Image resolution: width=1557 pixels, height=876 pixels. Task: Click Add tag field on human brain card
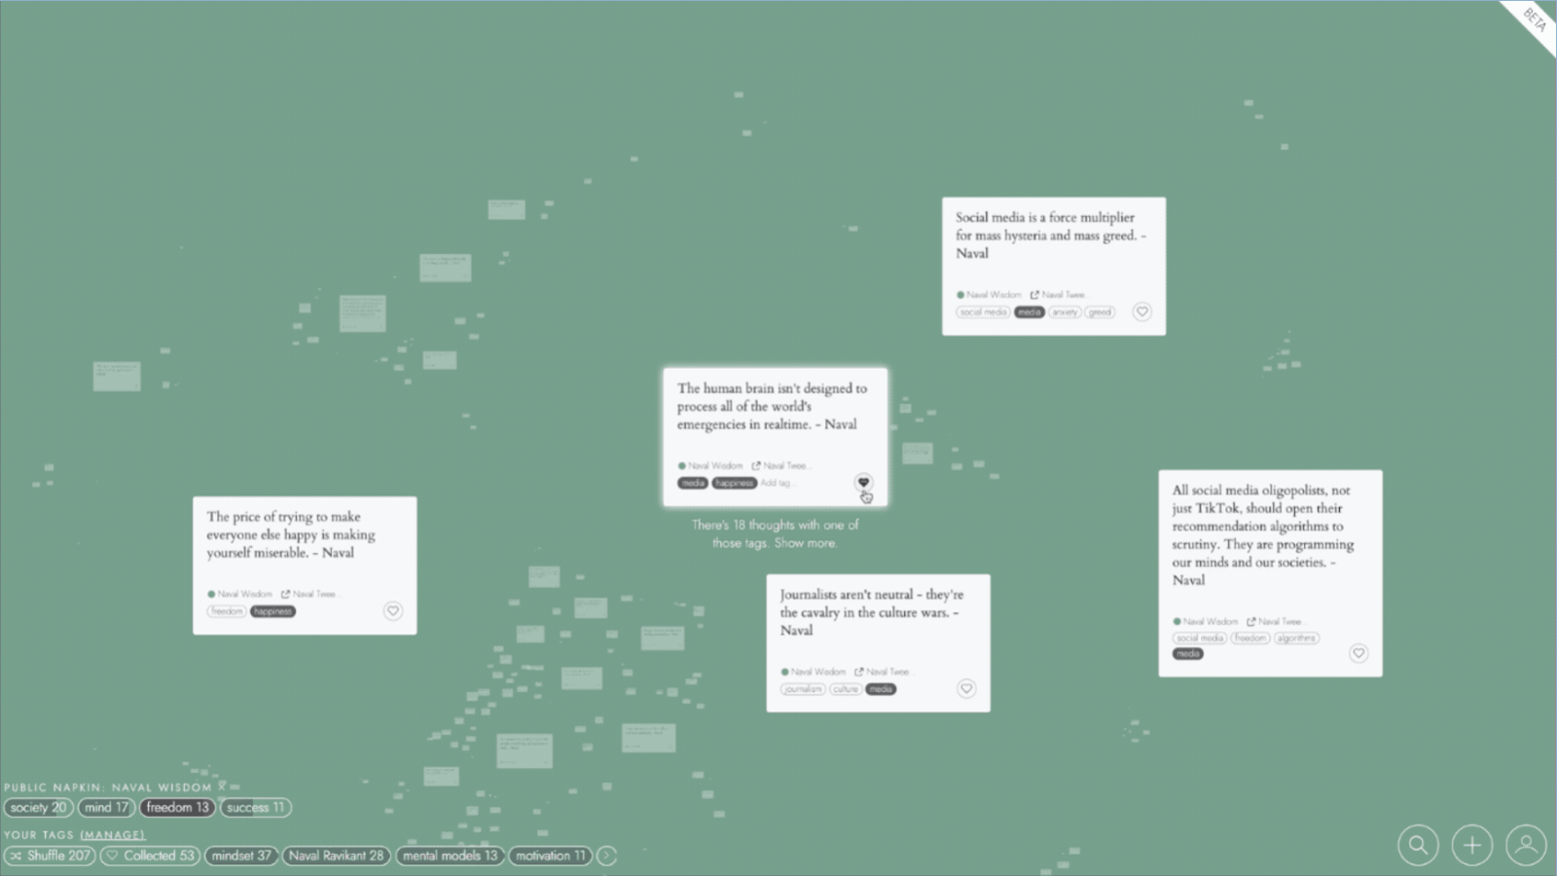pos(778,483)
